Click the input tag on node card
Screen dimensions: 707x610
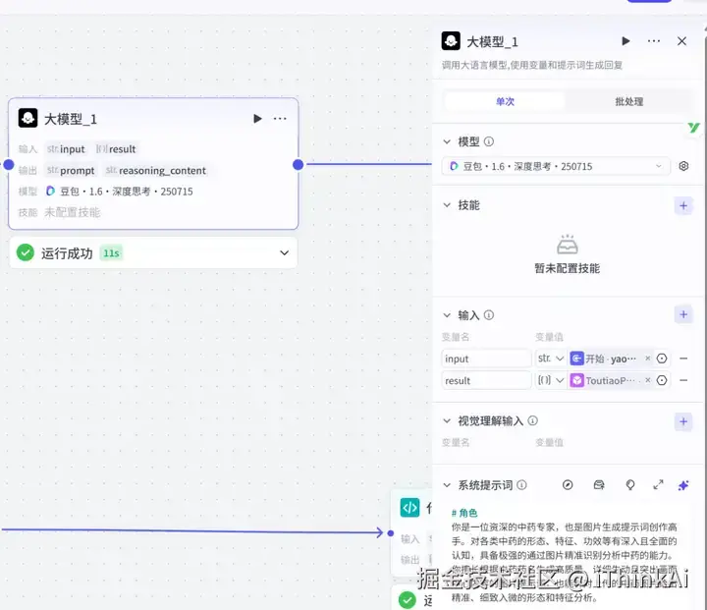(x=67, y=149)
